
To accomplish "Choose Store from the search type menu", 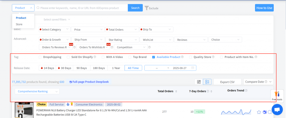I will (19, 24).
